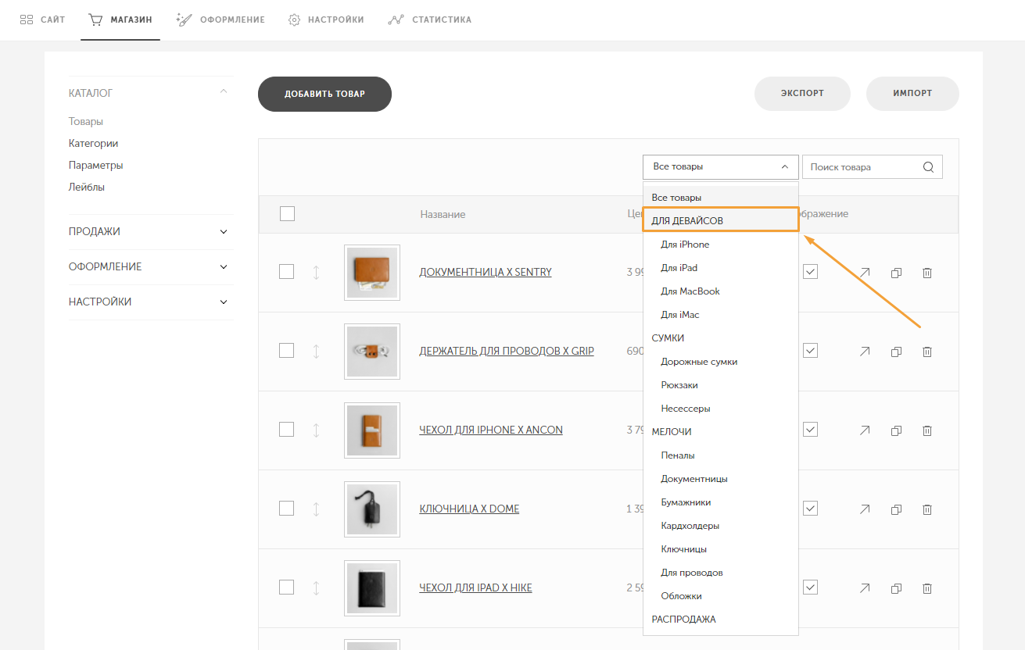
Task: Select Держатель для проводов X Grip row checkbox
Action: [x=287, y=351]
